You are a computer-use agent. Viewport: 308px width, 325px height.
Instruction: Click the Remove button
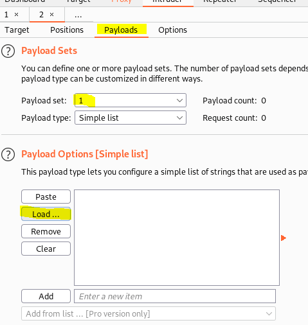(46, 231)
